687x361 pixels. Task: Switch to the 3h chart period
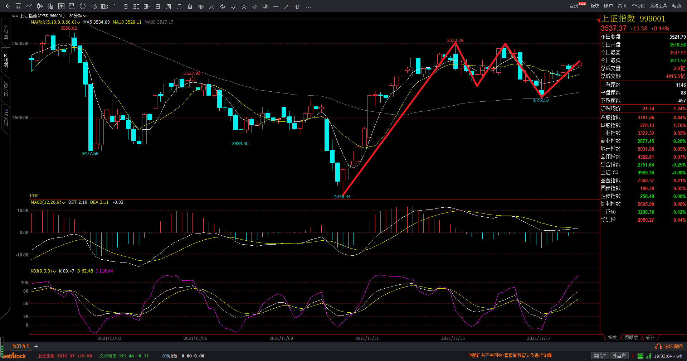[147, 6]
